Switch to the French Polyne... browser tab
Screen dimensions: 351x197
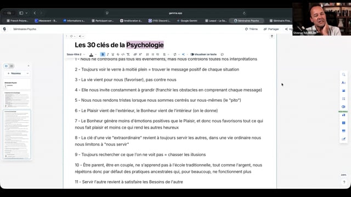click(x=18, y=21)
